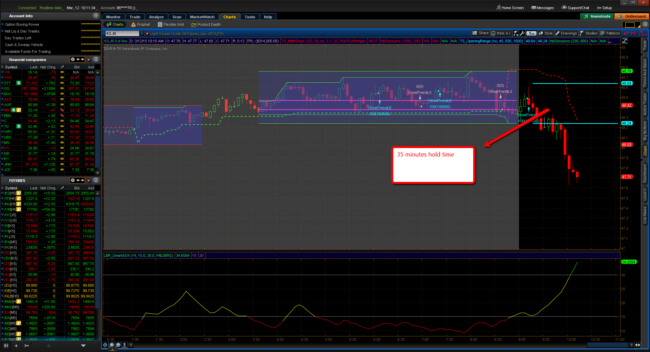Screen dimensions: 650x352
Task: Open the Drawings menu
Action: pos(566,33)
